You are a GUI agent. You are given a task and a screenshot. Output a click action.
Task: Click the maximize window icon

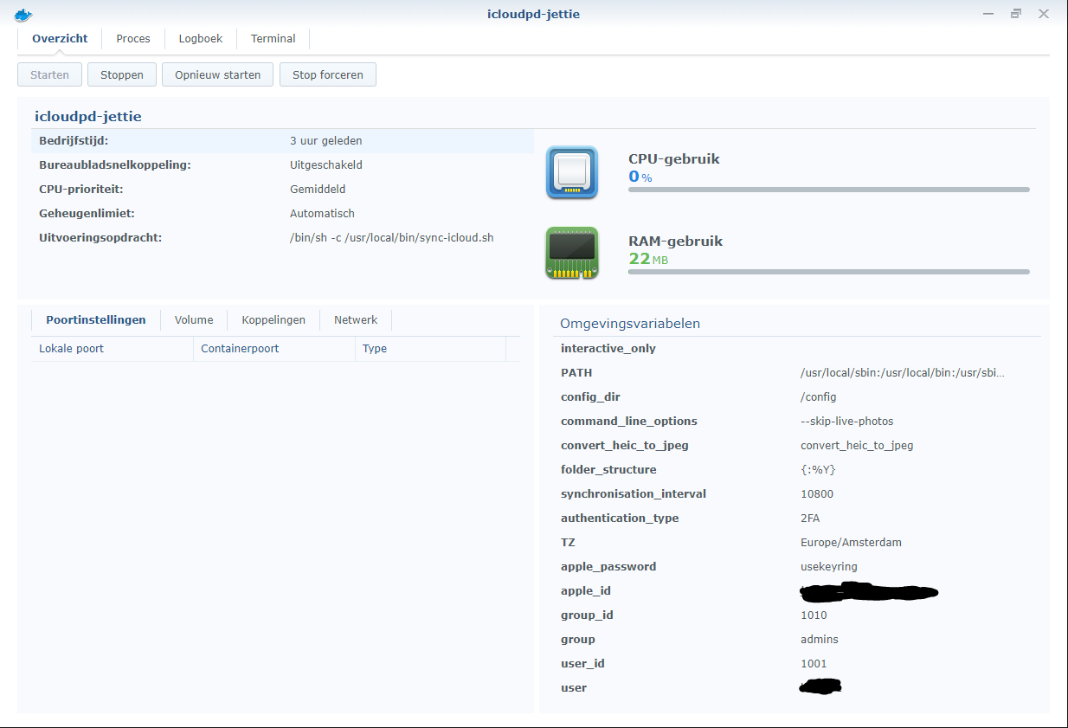click(1015, 14)
